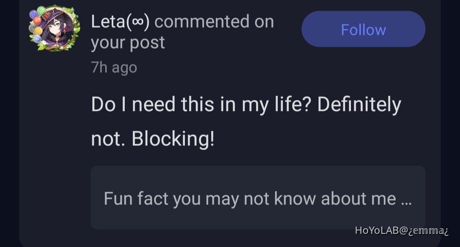Open the username Leta(∞) profile link
460x247 pixels.
[120, 22]
